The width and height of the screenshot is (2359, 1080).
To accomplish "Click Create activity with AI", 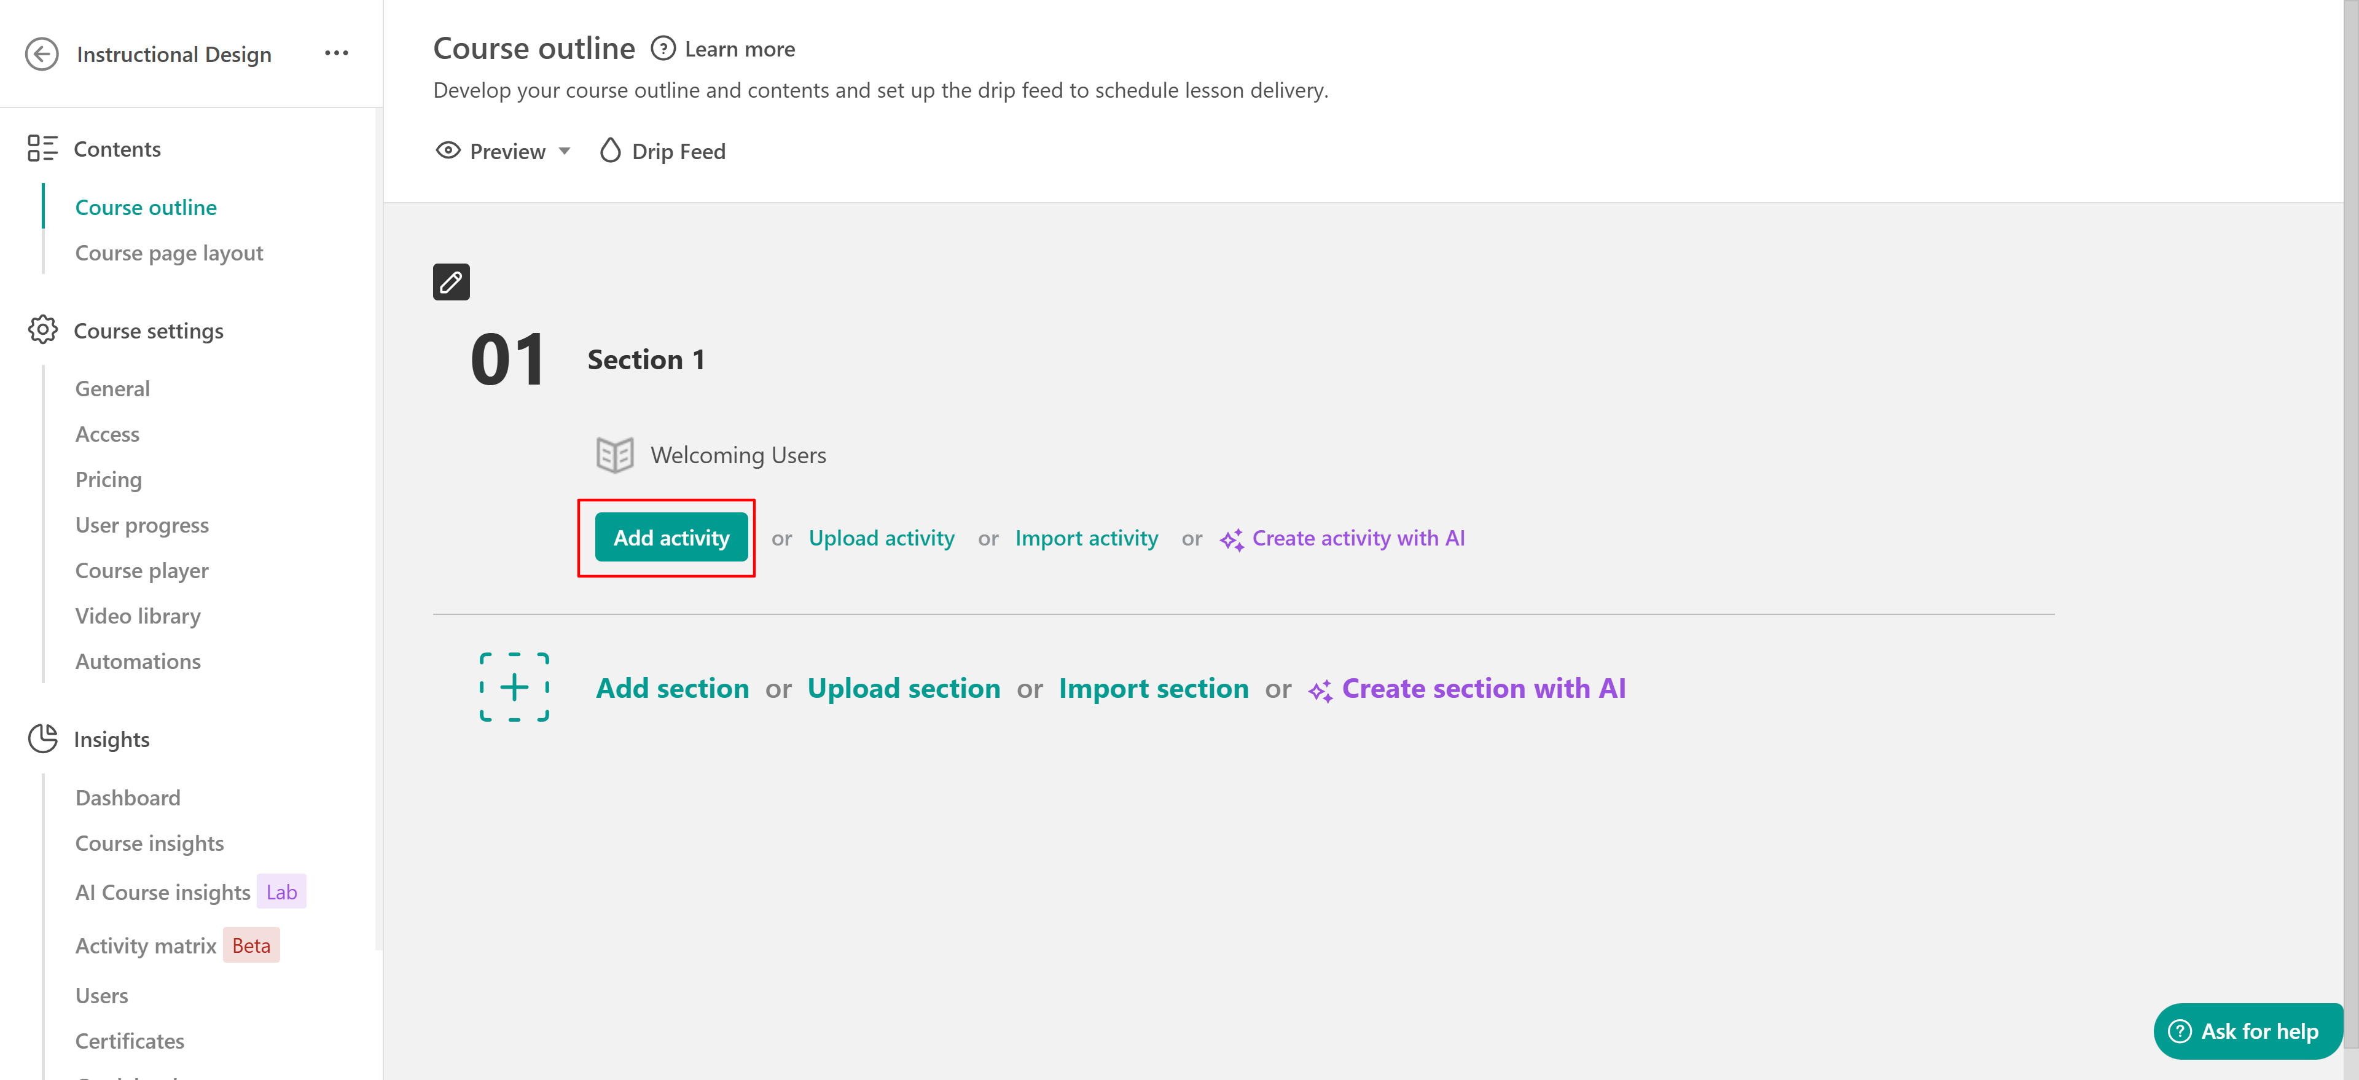I will pos(1357,539).
